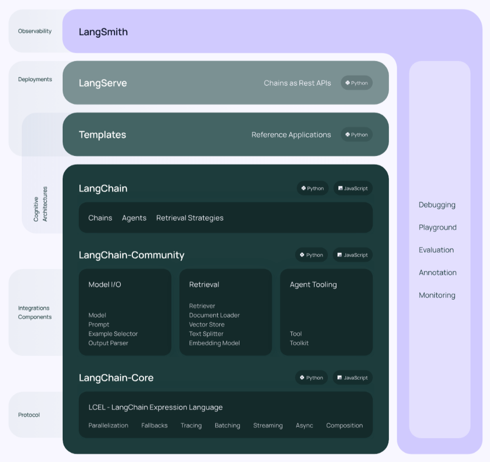Select the Agents item
This screenshot has height=462, width=490.
pos(134,218)
